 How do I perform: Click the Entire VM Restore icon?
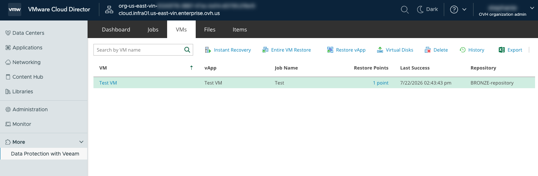click(265, 50)
